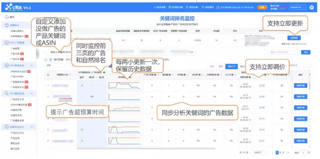This screenshot has width=320, height=159.
Task: Click the headset 联系客服 icon
Action: click(155, 7)
